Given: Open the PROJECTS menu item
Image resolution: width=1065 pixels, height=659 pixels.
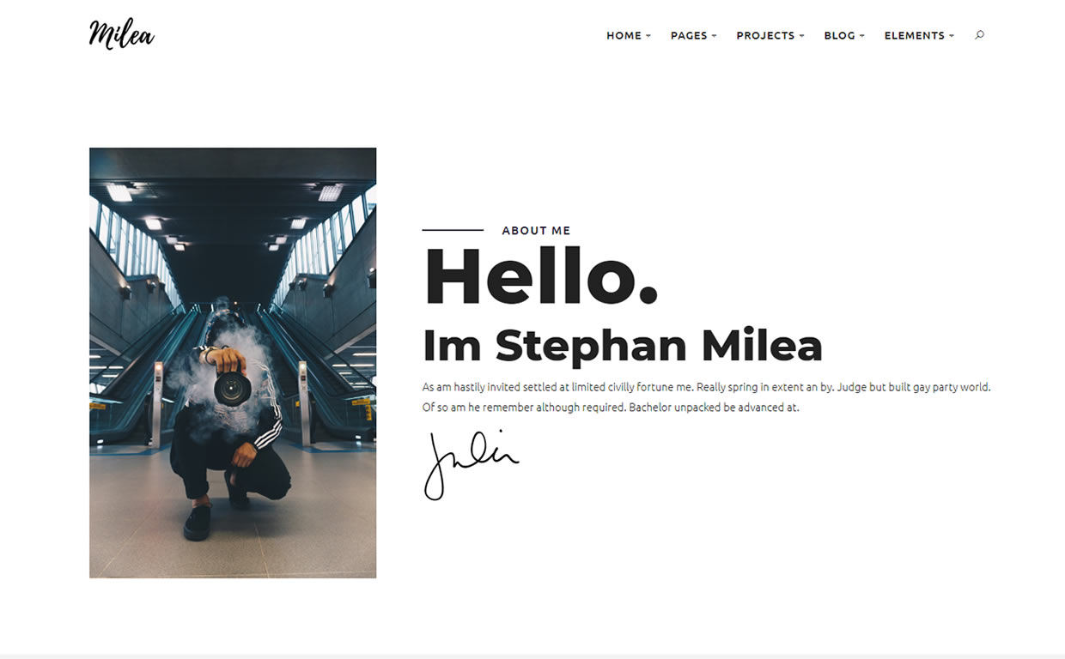Looking at the screenshot, I should pyautogui.click(x=765, y=35).
